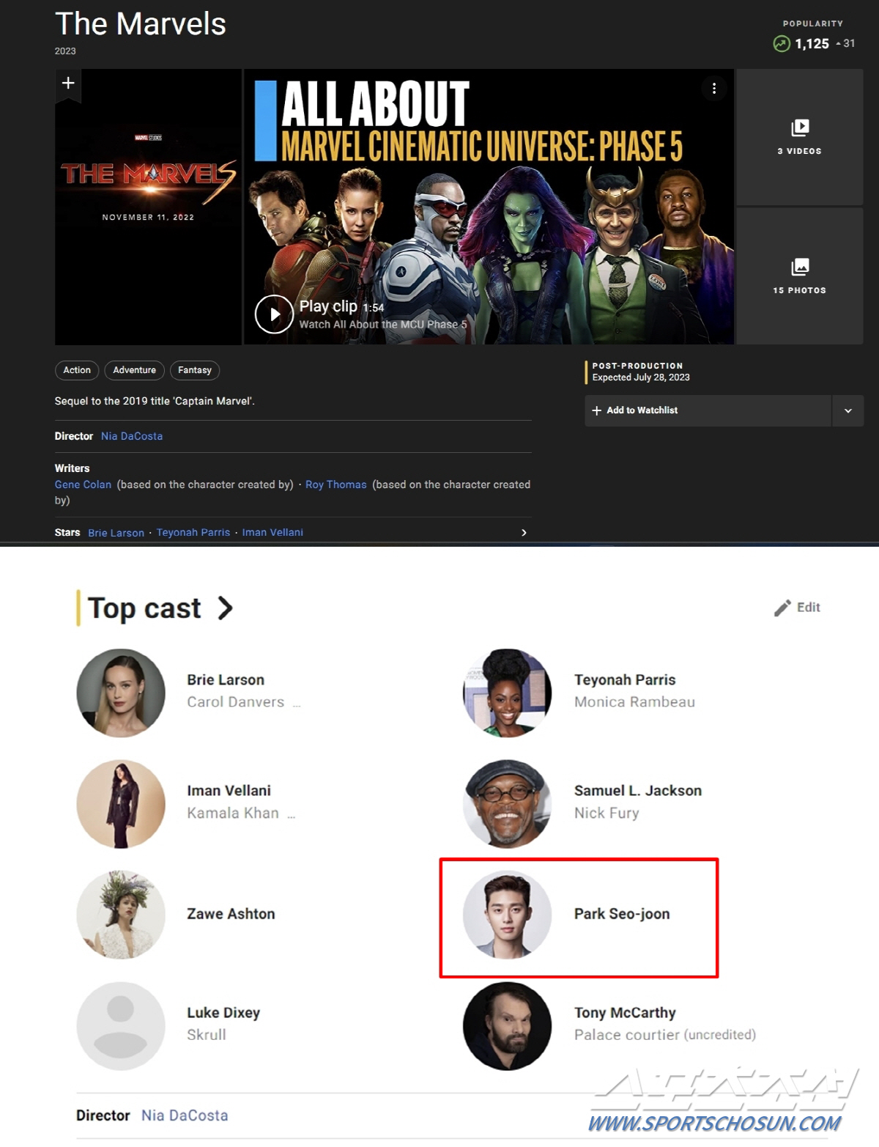Open the three-dot menu on video
Screen dimensions: 879x1147
point(713,89)
